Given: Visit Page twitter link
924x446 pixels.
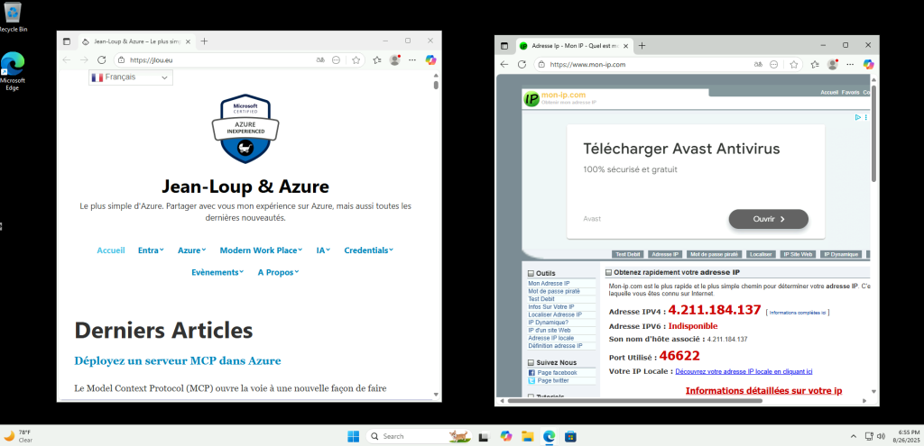Looking at the screenshot, I should pos(553,381).
